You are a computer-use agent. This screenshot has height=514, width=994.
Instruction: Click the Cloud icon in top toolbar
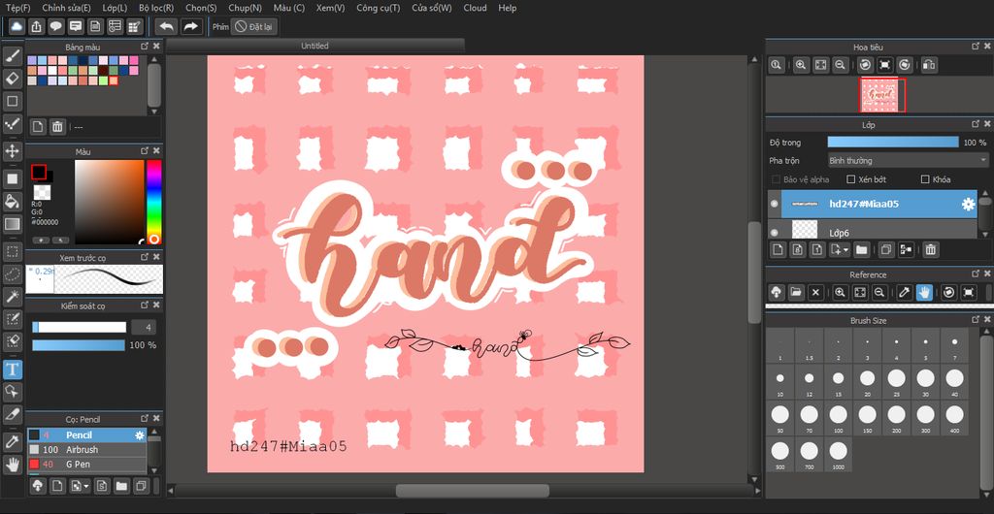point(17,26)
